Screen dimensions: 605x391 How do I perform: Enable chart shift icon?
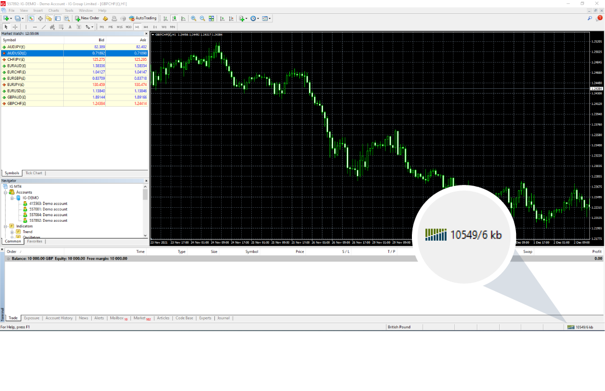[x=231, y=18]
